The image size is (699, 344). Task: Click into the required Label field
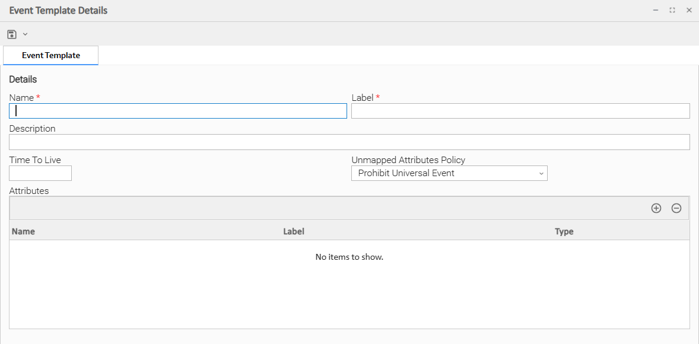tap(520, 111)
